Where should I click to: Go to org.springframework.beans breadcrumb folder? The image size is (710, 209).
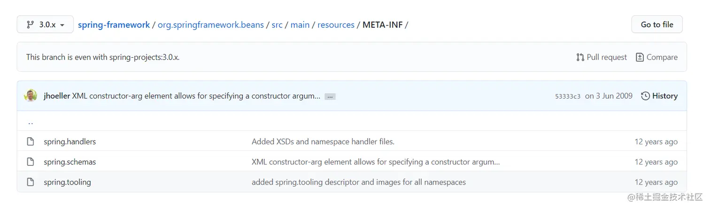[x=210, y=24]
